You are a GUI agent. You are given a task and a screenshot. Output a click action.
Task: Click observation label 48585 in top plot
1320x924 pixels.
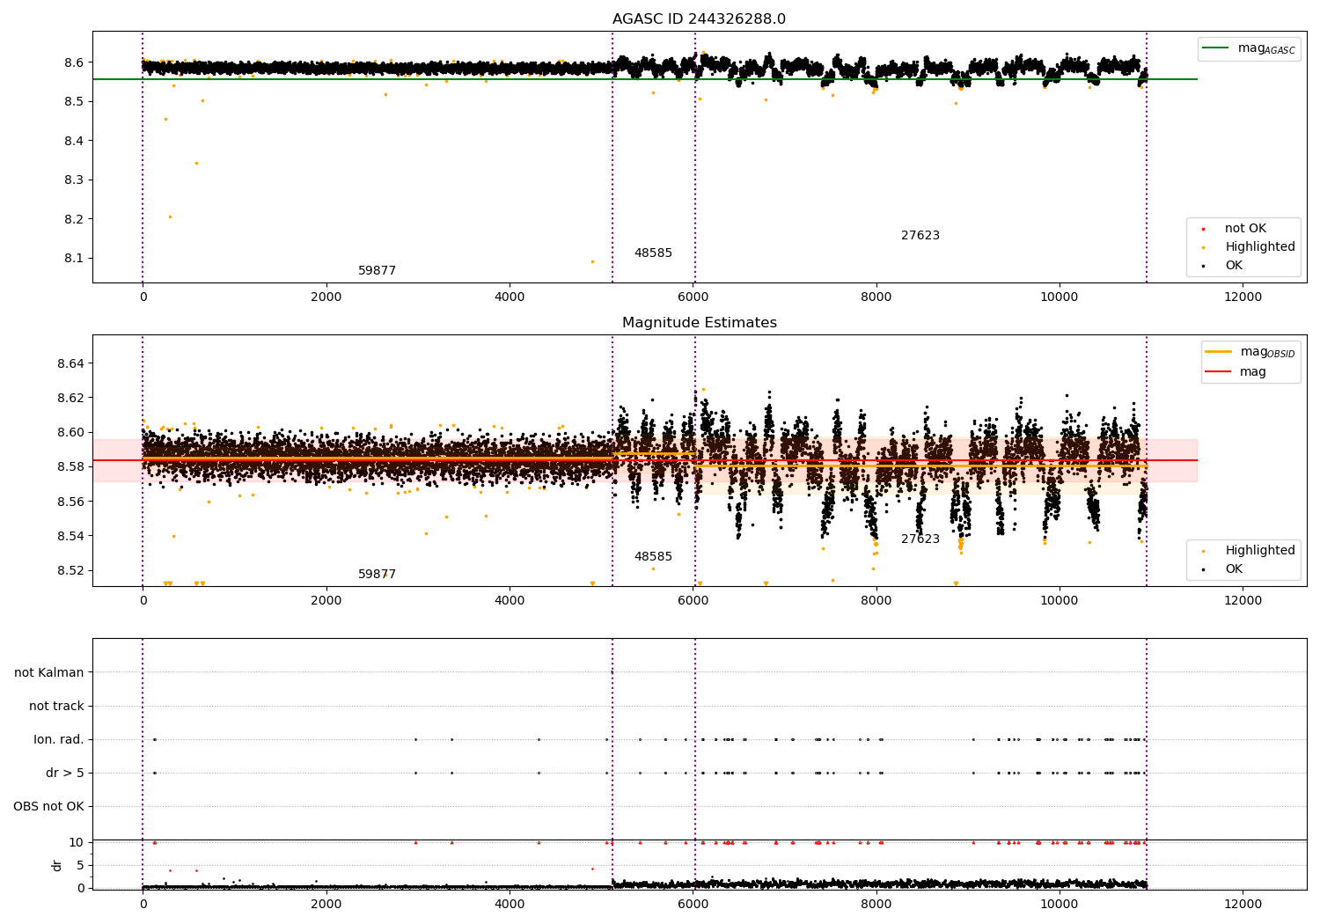[653, 253]
